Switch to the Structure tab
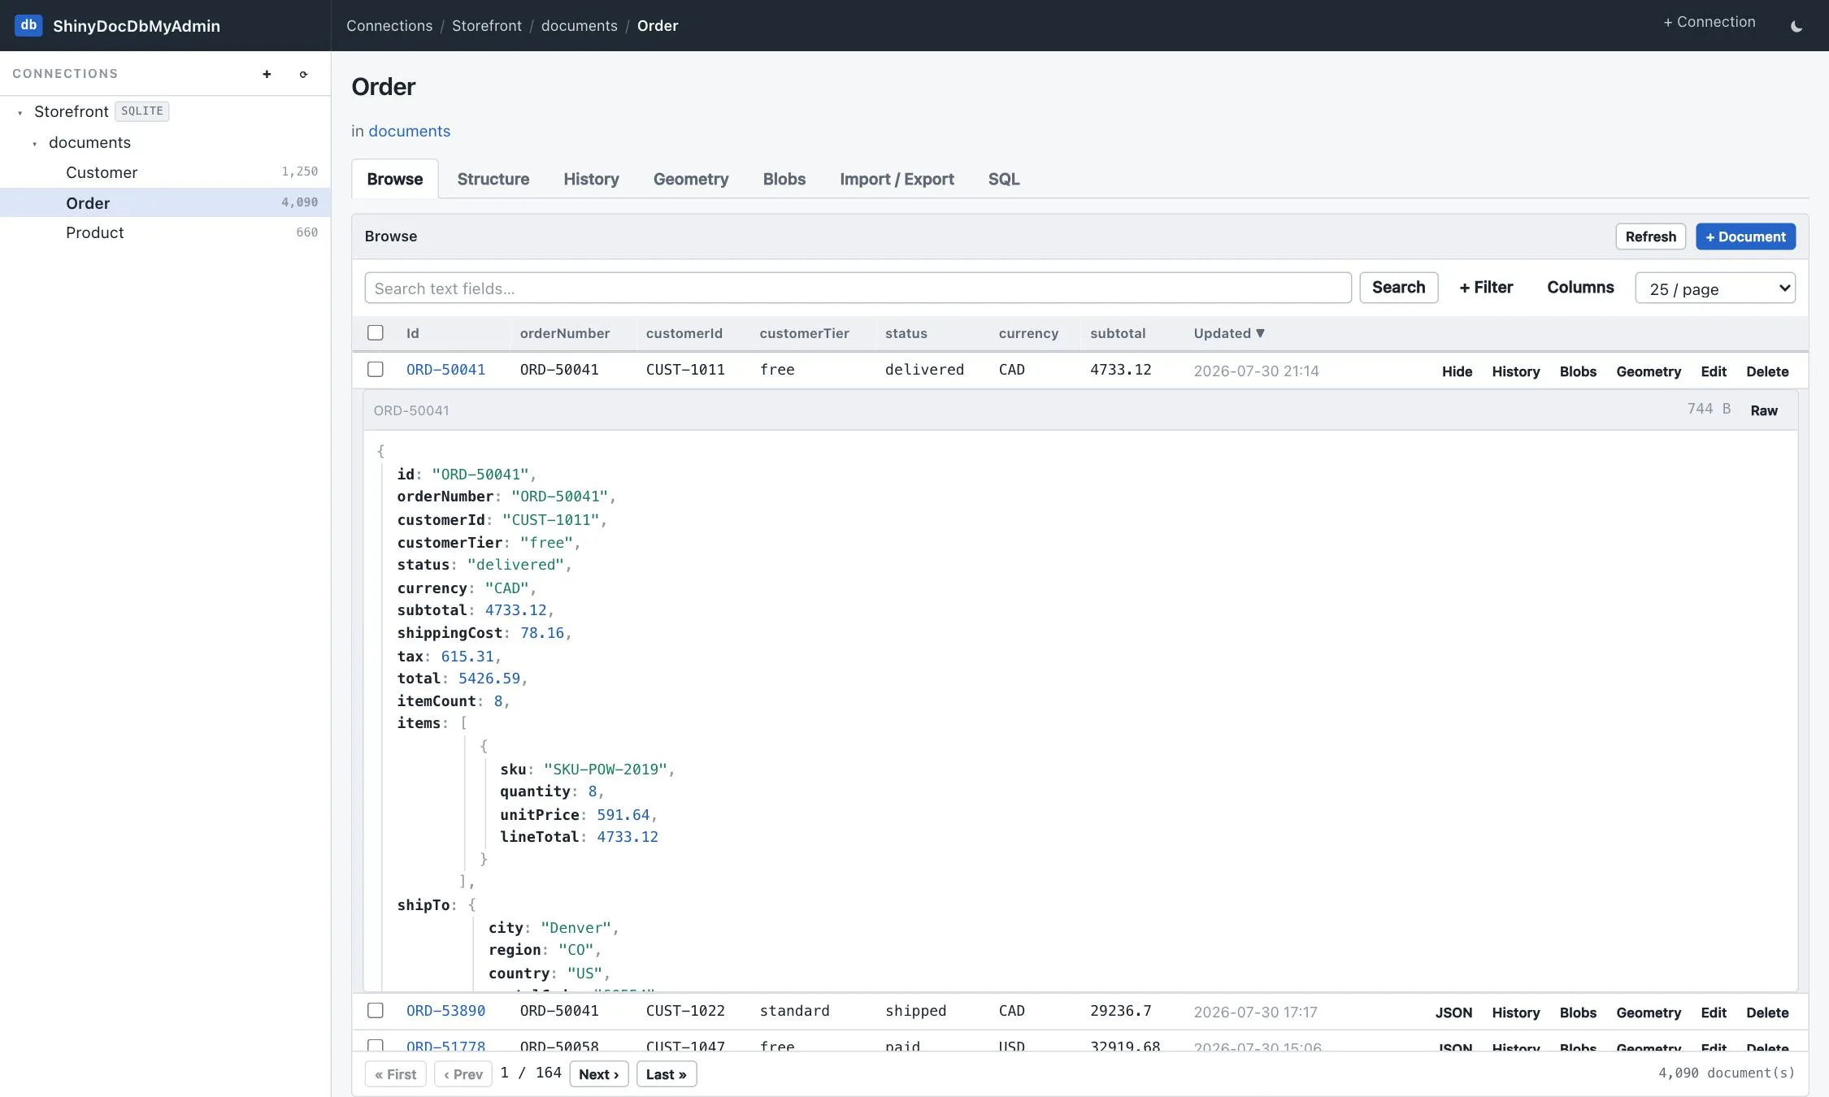Screen dimensions: 1829x1097 493,179
